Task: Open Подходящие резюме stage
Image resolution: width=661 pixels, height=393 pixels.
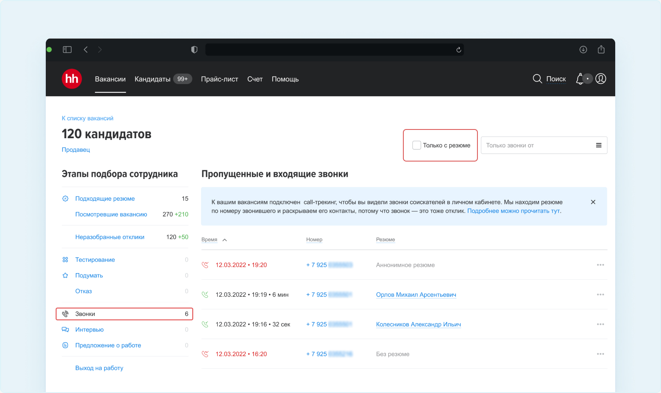Action: click(105, 199)
